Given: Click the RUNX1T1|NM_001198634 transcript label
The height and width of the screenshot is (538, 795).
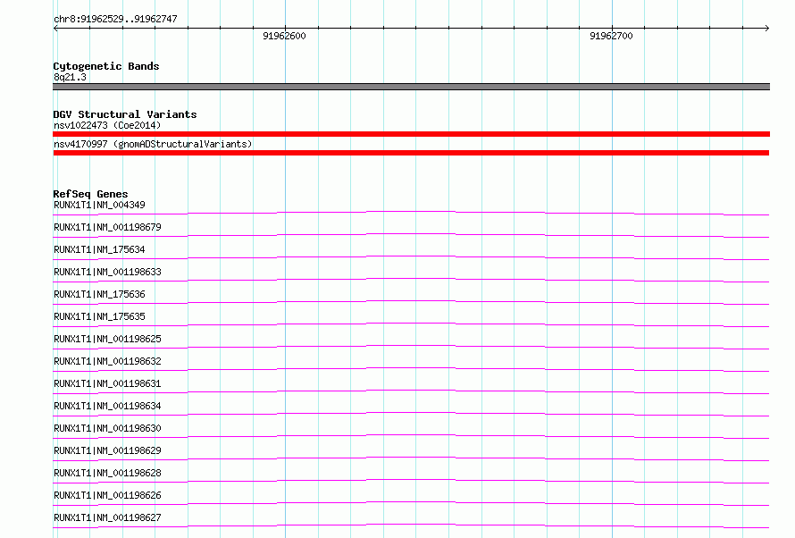Looking at the screenshot, I should (107, 406).
